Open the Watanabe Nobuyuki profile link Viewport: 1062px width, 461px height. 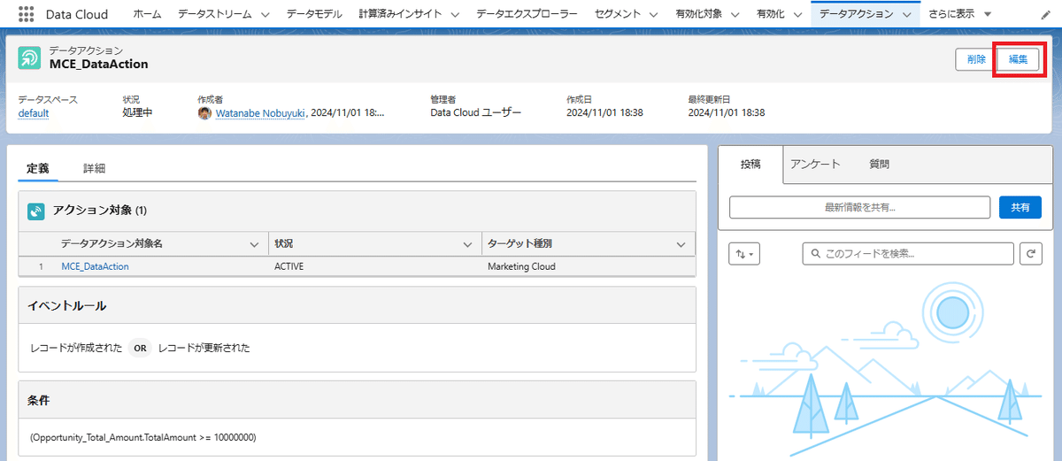coord(260,113)
